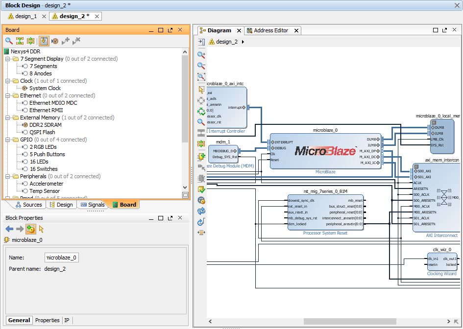Screen dimensions: 463x329
Task: Collapse the 7 Segment Display tree node
Action: pyautogui.click(x=7, y=59)
